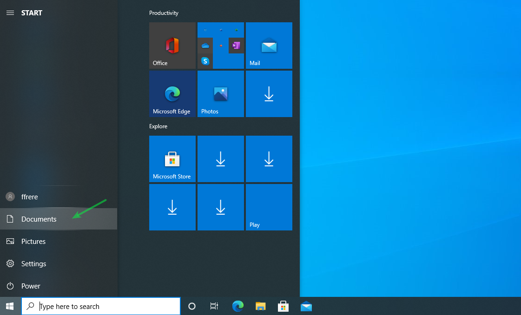Click the Play tile in Explore group
The image size is (521, 315).
(x=269, y=207)
